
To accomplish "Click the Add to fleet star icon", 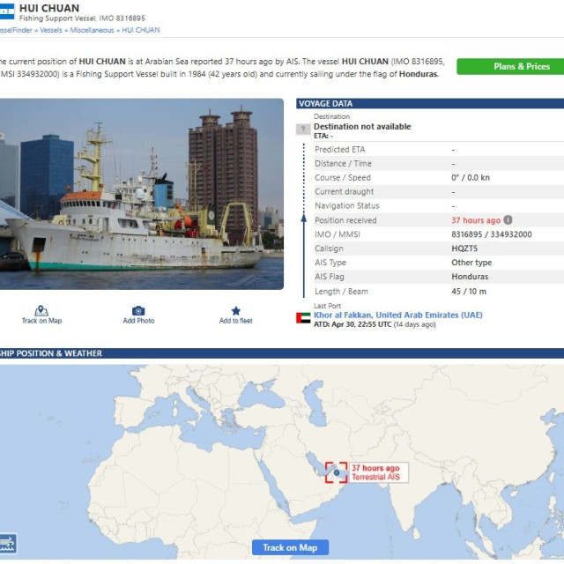I will pos(236,311).
